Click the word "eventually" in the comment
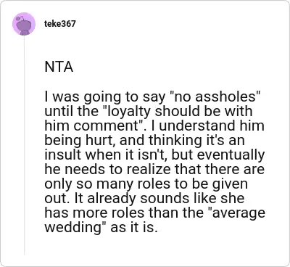290x267 pixels. (x=231, y=155)
